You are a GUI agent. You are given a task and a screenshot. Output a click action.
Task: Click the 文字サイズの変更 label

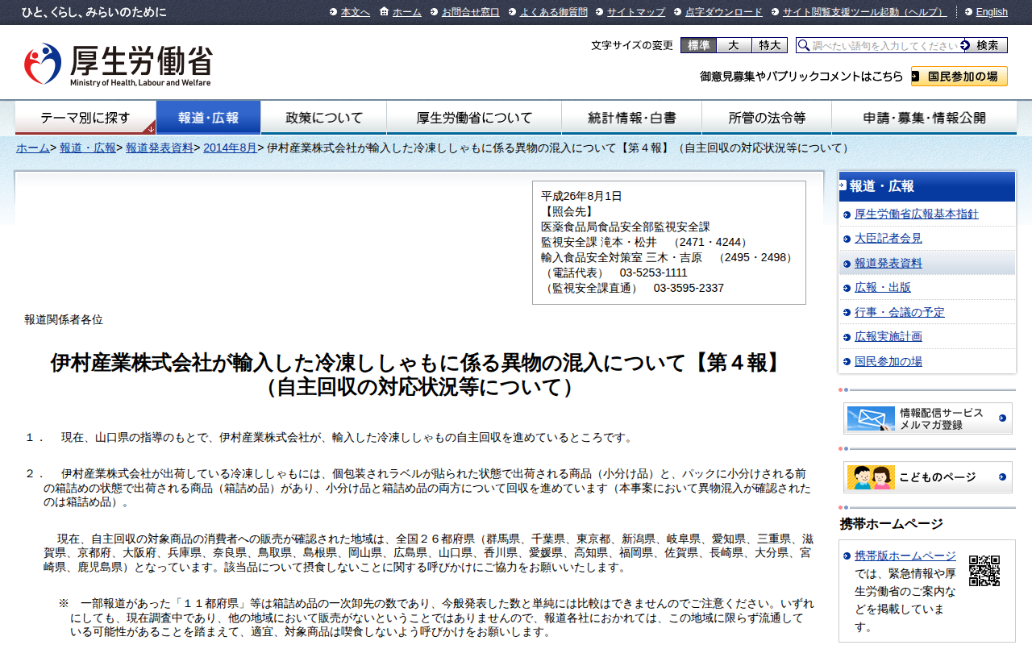pos(632,45)
